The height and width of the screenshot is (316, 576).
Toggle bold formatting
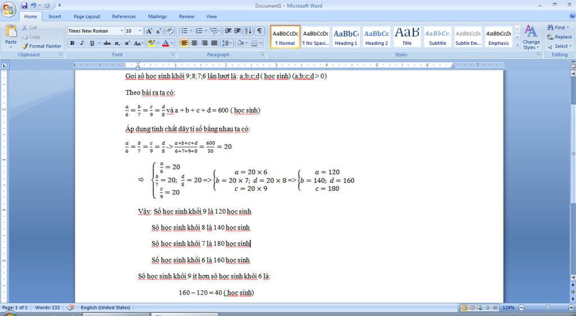tap(72, 43)
